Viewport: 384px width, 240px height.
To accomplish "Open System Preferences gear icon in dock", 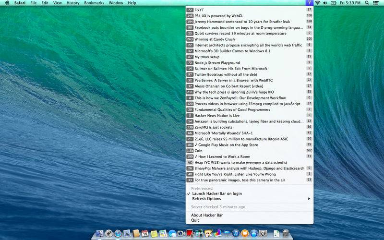I will pos(263,233).
